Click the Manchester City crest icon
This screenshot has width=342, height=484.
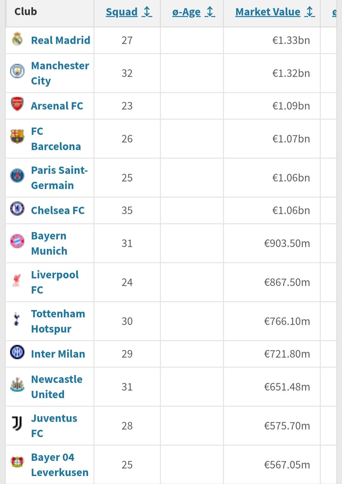tap(17, 71)
